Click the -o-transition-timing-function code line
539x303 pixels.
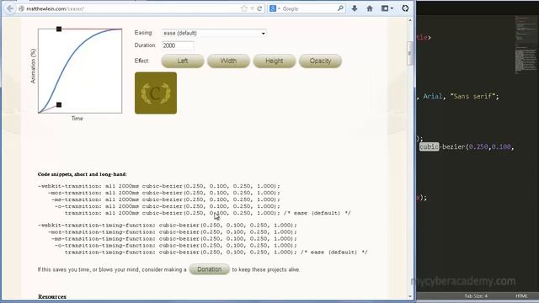[x=176, y=245]
